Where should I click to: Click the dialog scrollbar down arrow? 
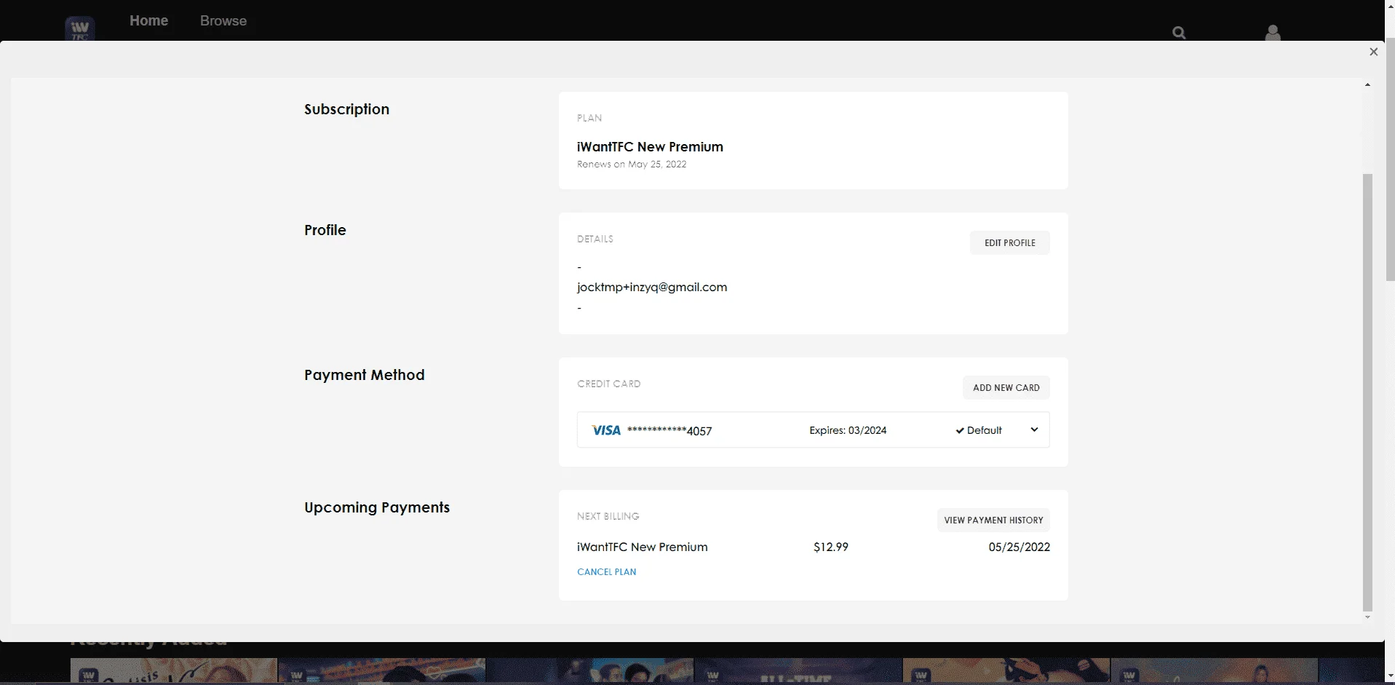[1367, 617]
